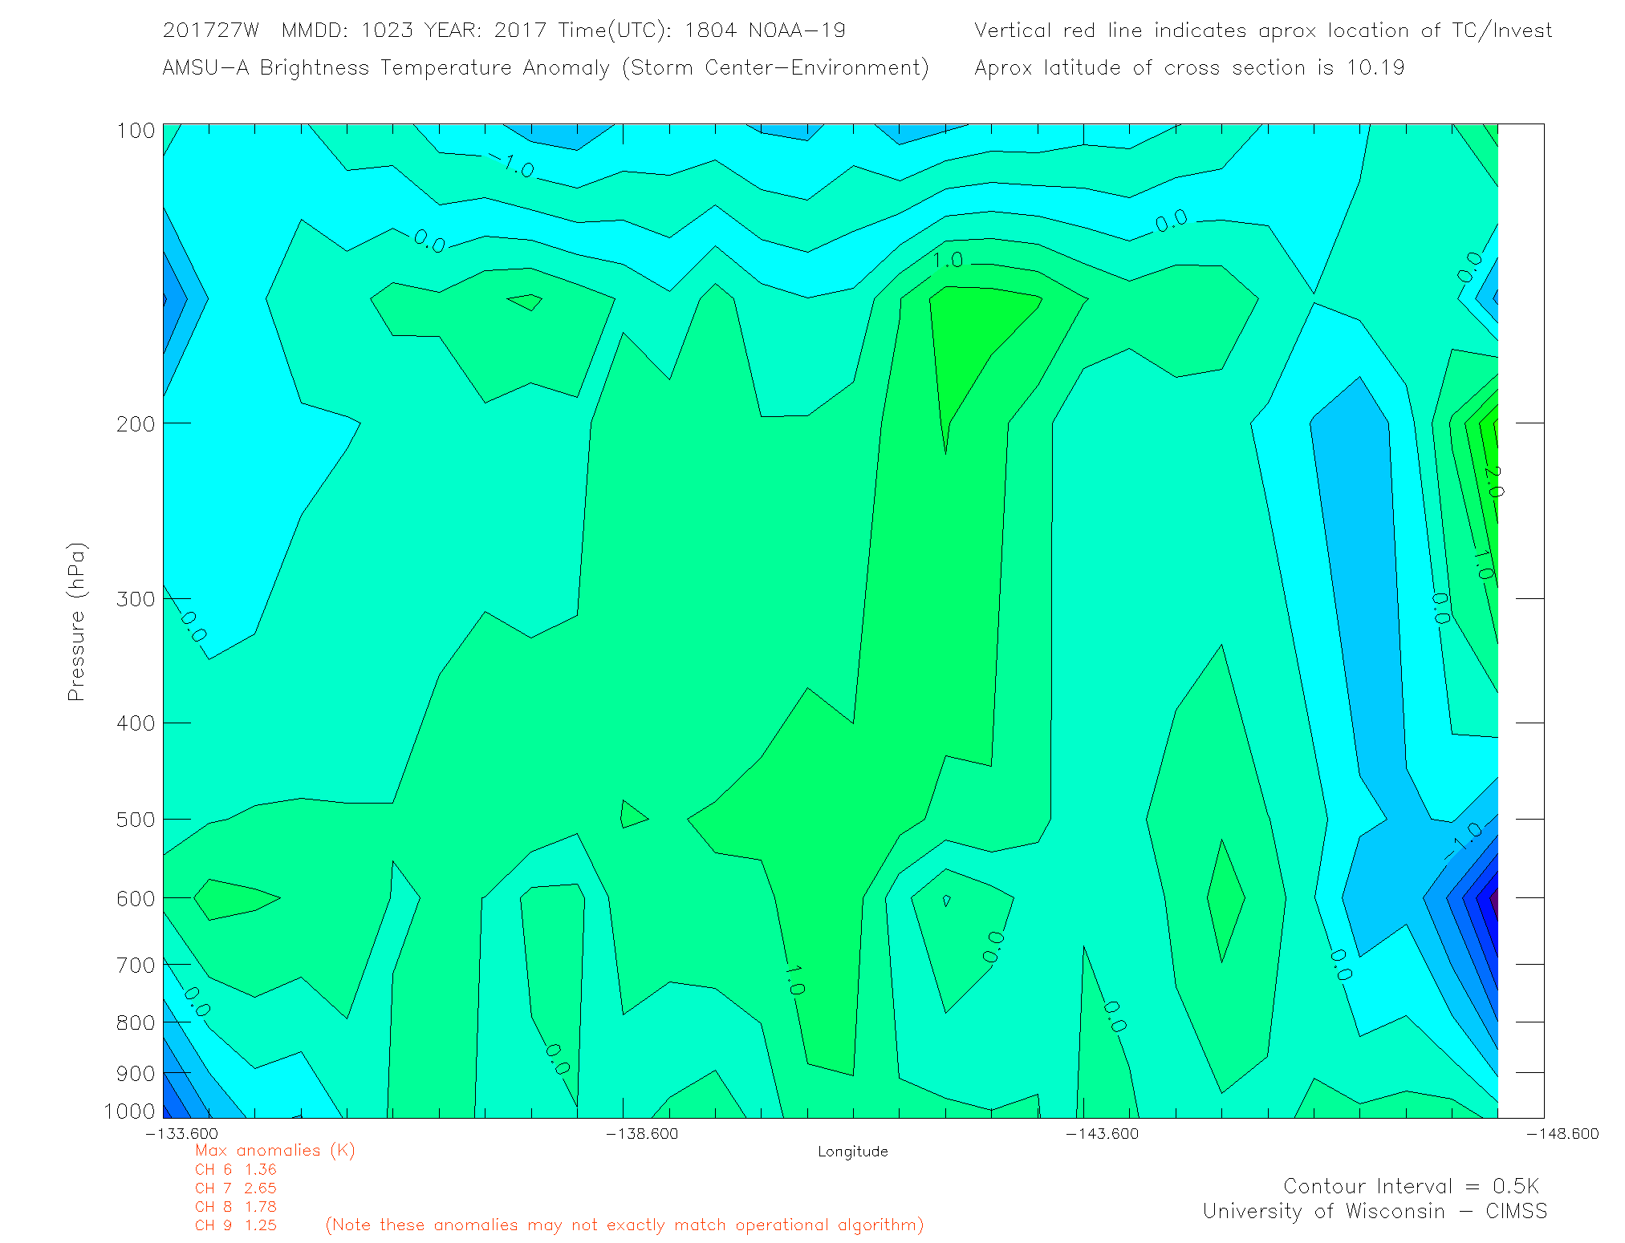The image size is (1625, 1243).
Task: Click the -148.600 longitude tick label
Action: click(x=1562, y=1133)
